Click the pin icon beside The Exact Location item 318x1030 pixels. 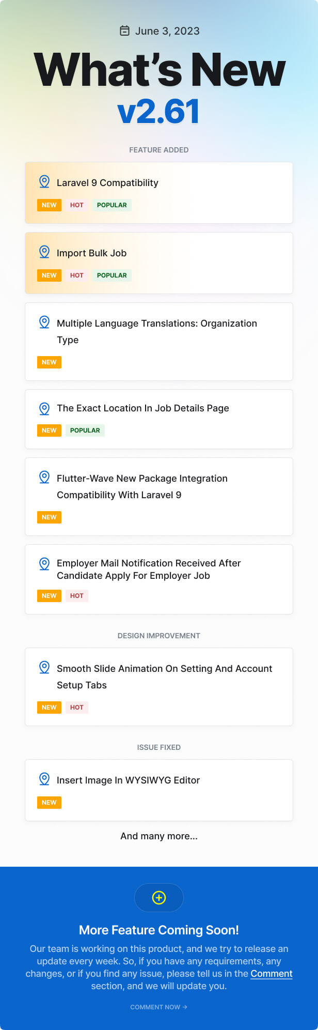coord(44,409)
